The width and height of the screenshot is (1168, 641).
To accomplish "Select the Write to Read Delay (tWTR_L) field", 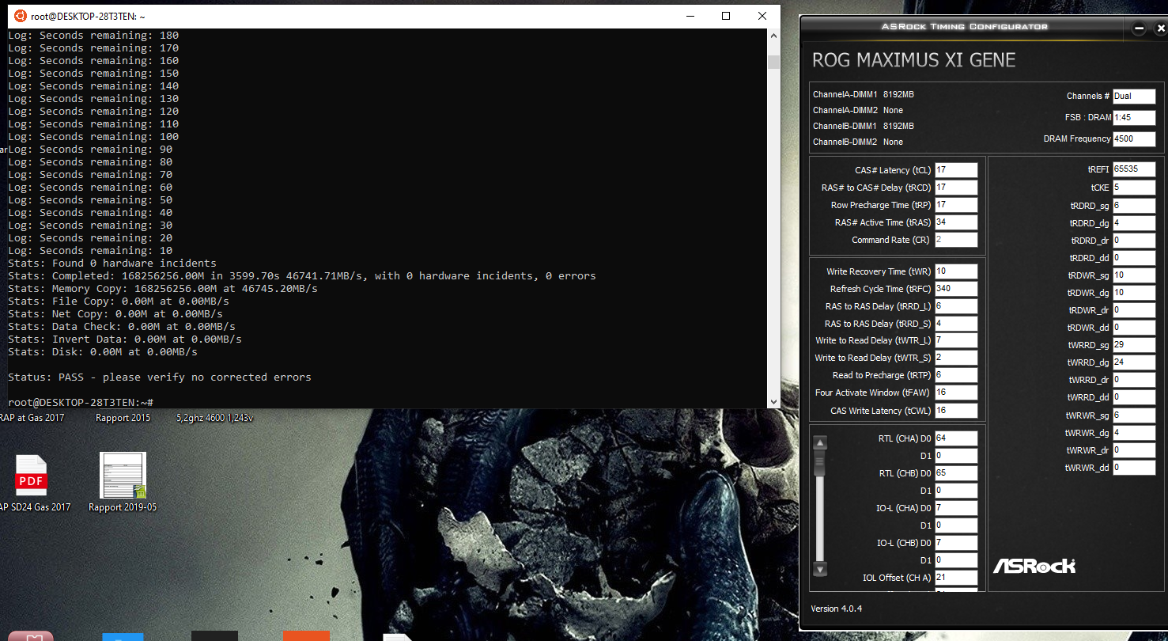I will 956,340.
